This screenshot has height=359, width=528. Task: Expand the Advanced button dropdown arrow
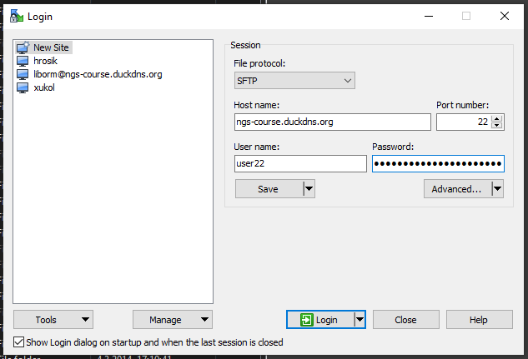(x=498, y=189)
